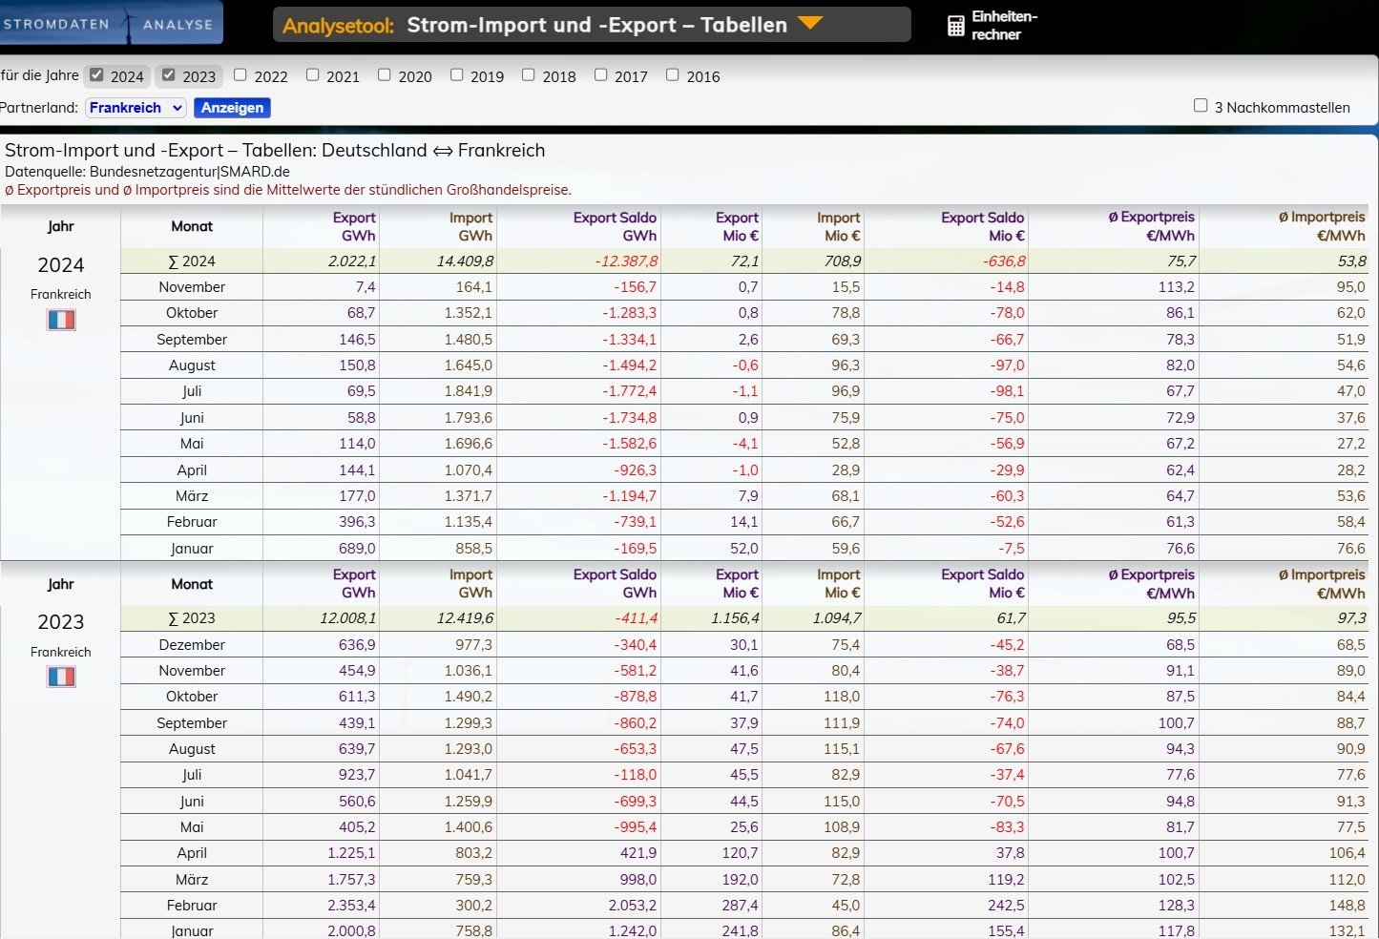Click the orange Analysetool dropdown arrow
1379x939 pixels.
pyautogui.click(x=809, y=23)
